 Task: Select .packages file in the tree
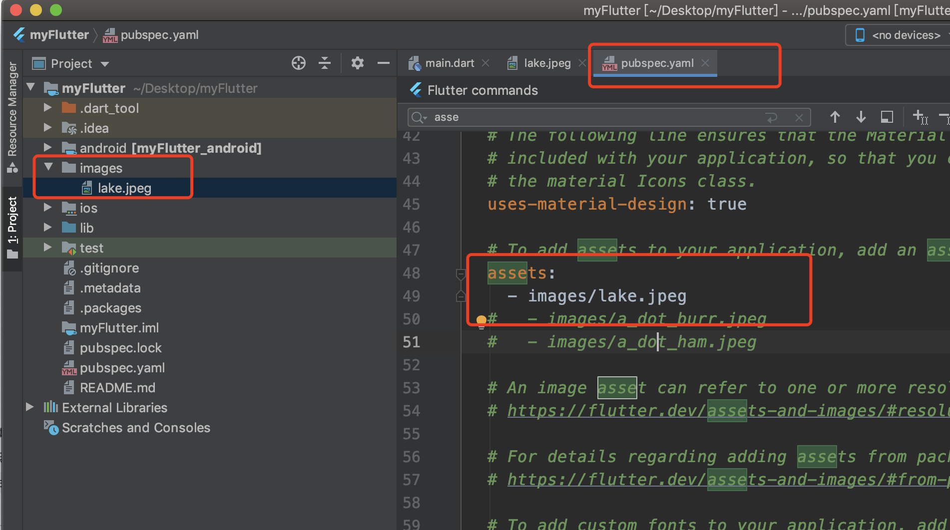(110, 308)
